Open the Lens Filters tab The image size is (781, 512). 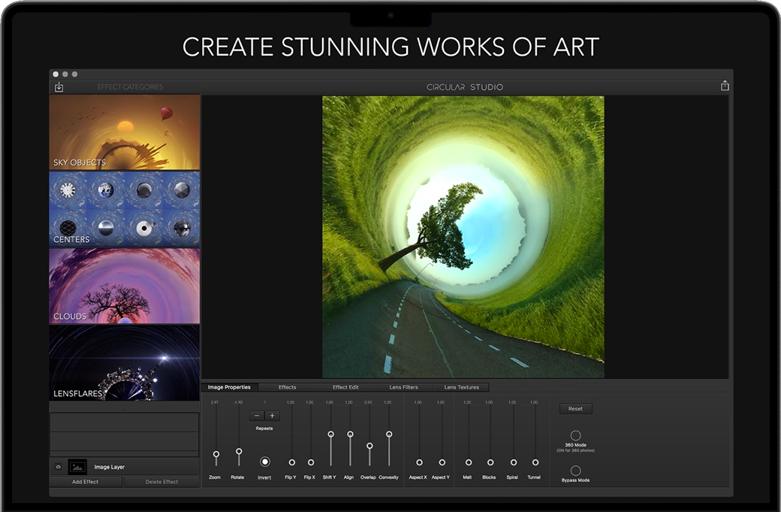pos(403,387)
